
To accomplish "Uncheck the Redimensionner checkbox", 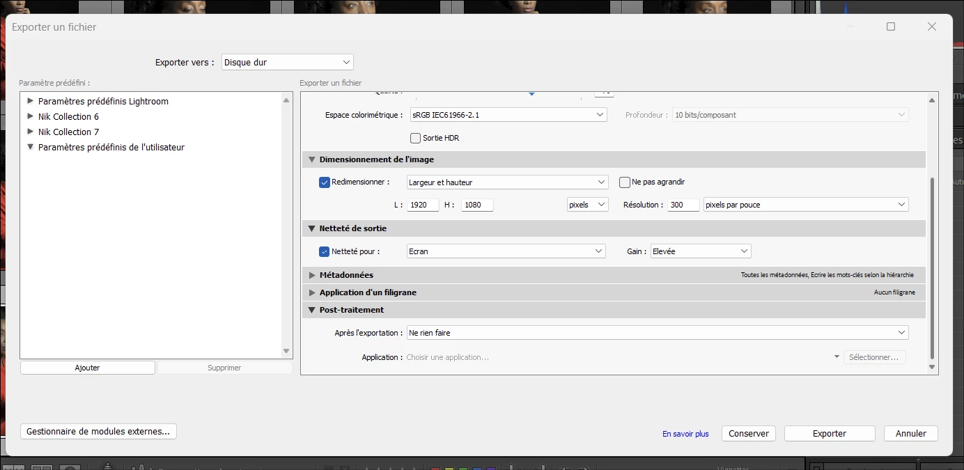I will coord(324,182).
